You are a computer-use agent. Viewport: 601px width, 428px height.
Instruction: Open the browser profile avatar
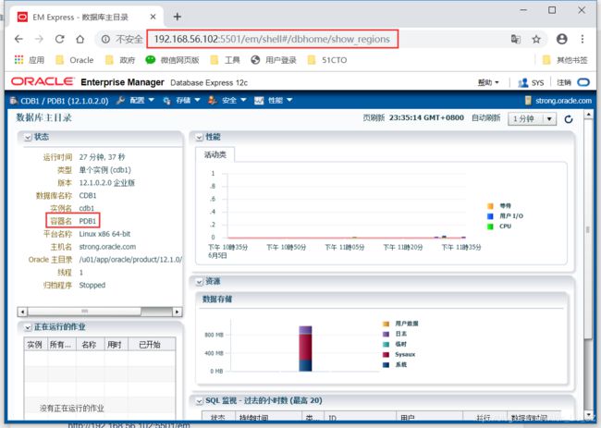(562, 39)
